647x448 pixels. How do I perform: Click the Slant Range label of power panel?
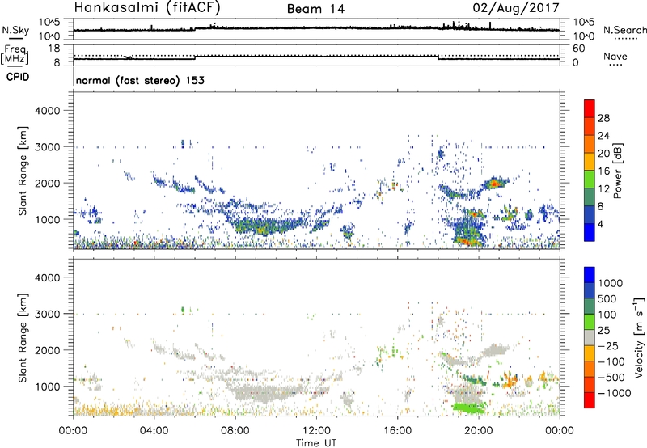23,171
